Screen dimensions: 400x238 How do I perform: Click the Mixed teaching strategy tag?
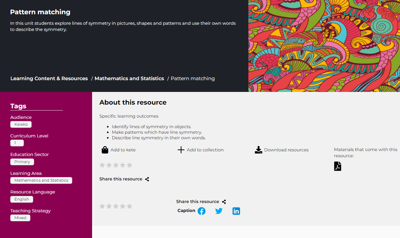click(20, 218)
